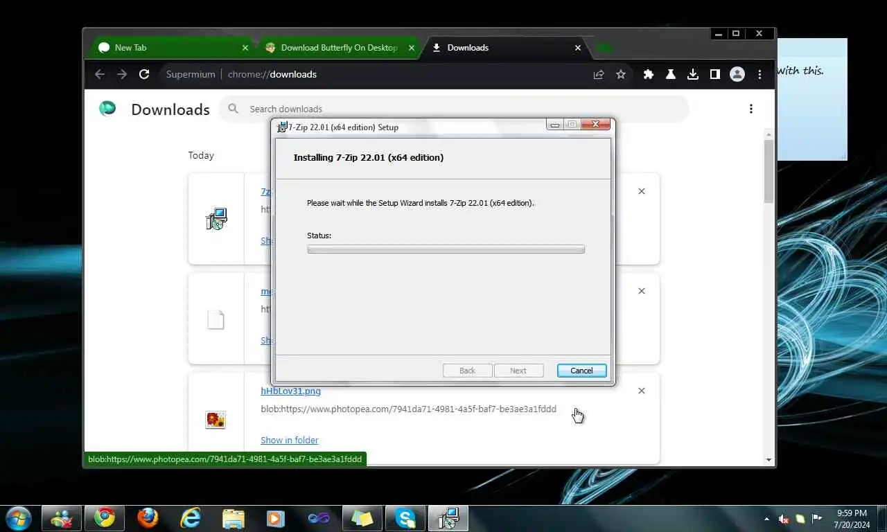Reload the downloads page

(x=144, y=74)
